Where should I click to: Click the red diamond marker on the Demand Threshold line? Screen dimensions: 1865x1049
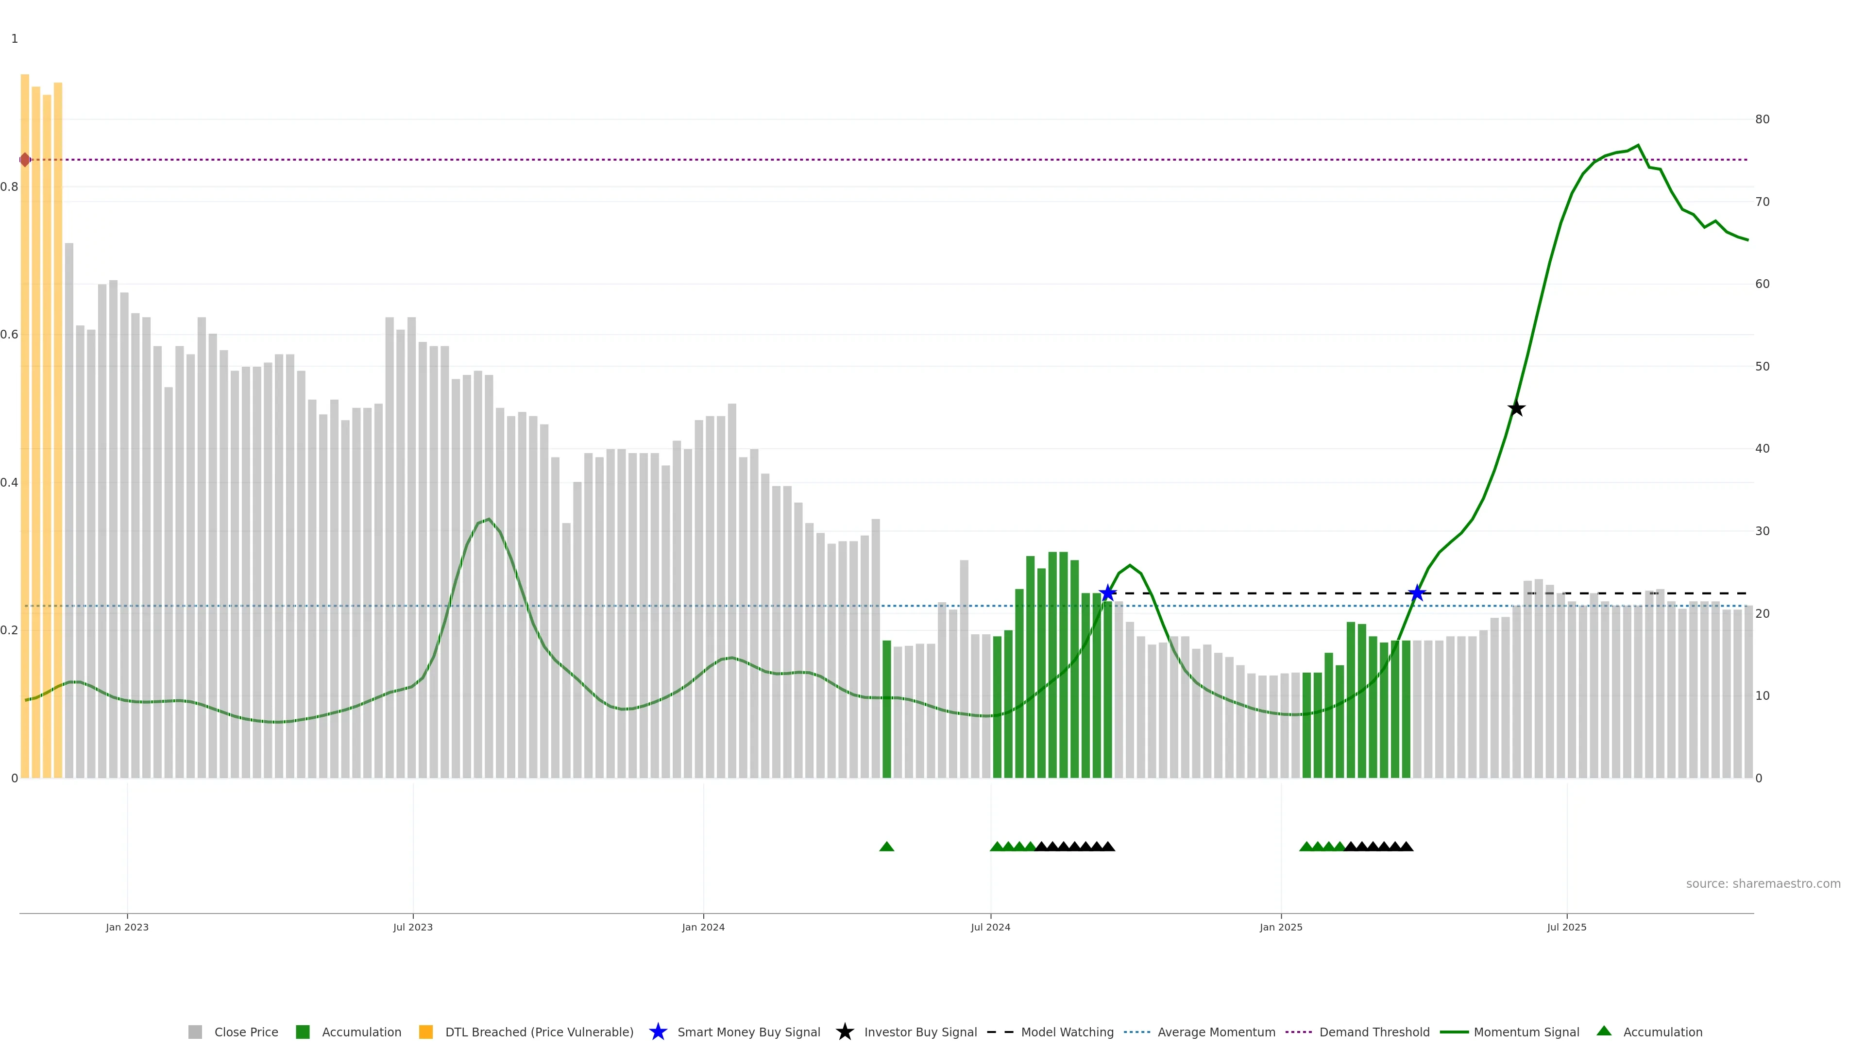pos(25,159)
